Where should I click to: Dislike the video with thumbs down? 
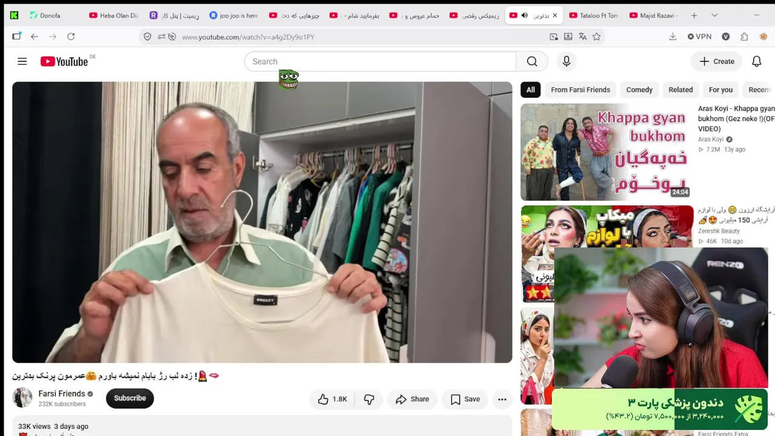point(369,399)
